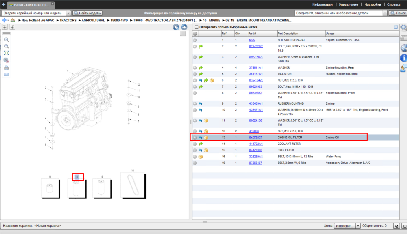
Task: Click the coolant filter thumbnail labeled 14
Action: [x=50, y=189]
